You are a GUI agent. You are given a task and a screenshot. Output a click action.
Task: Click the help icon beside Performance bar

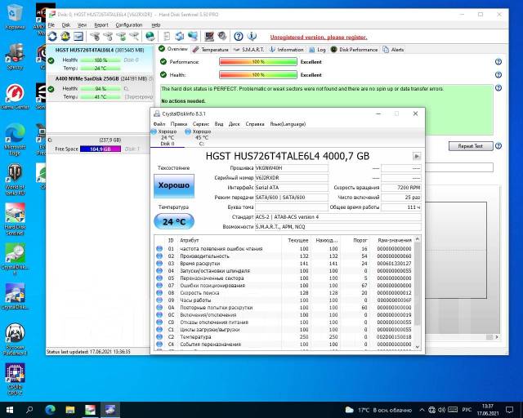(498, 62)
